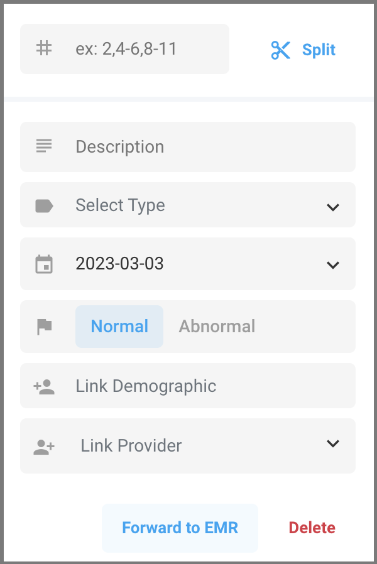Expand the Link Provider dropdown arrow
377x564 pixels.
point(333,444)
